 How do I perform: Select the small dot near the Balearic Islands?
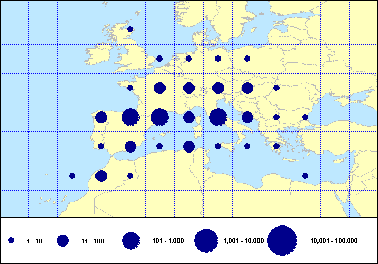pyautogui.click(x=160, y=146)
